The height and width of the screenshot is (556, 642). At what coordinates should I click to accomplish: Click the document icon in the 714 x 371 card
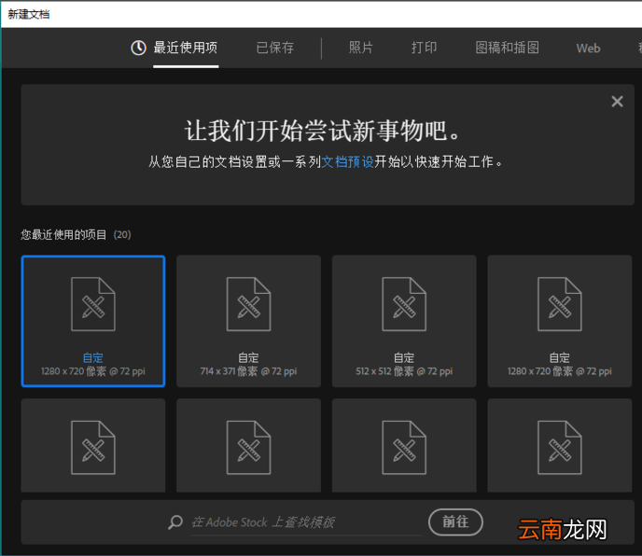pyautogui.click(x=248, y=304)
